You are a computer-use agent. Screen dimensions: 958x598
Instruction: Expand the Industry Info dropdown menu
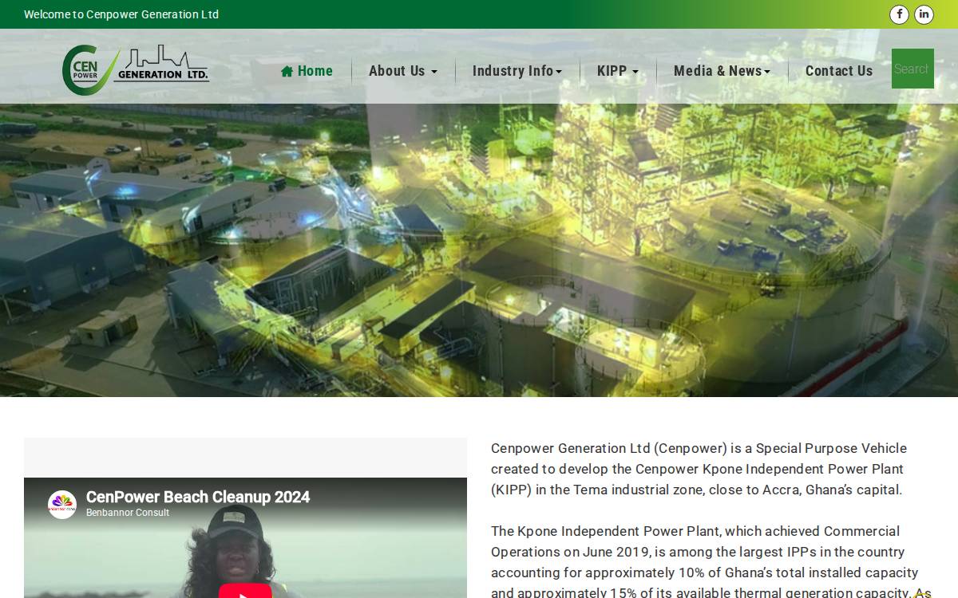(x=517, y=71)
